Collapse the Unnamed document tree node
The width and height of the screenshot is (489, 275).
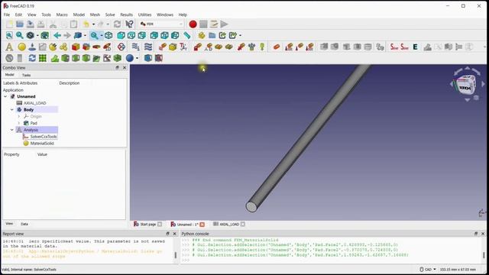pyautogui.click(x=5, y=96)
